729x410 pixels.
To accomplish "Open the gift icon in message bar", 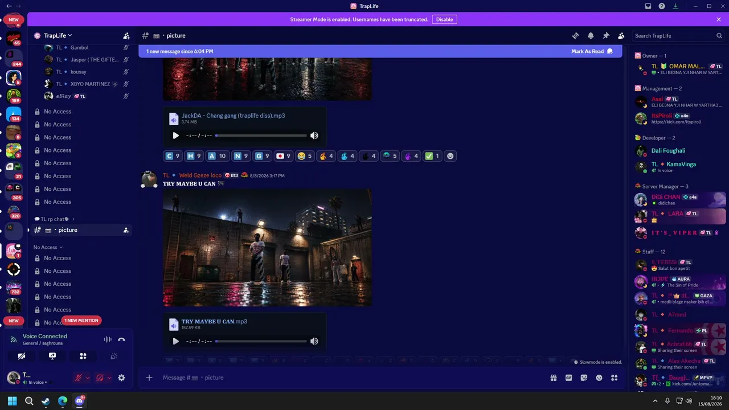I will pos(553,378).
